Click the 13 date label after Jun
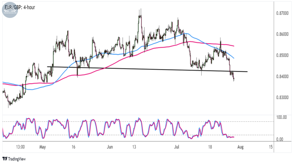The width and height of the screenshot is (294, 165). 134,147
